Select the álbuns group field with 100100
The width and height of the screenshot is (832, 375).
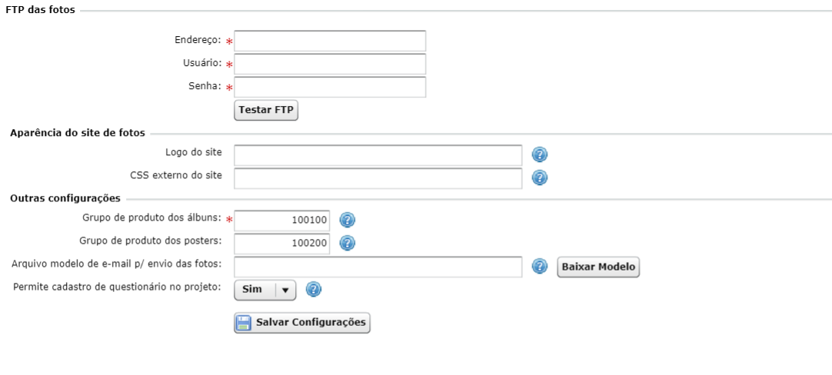point(281,221)
